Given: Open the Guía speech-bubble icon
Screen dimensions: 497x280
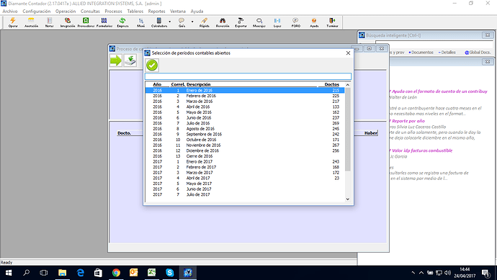Looking at the screenshot, I should pyautogui.click(x=182, y=22).
